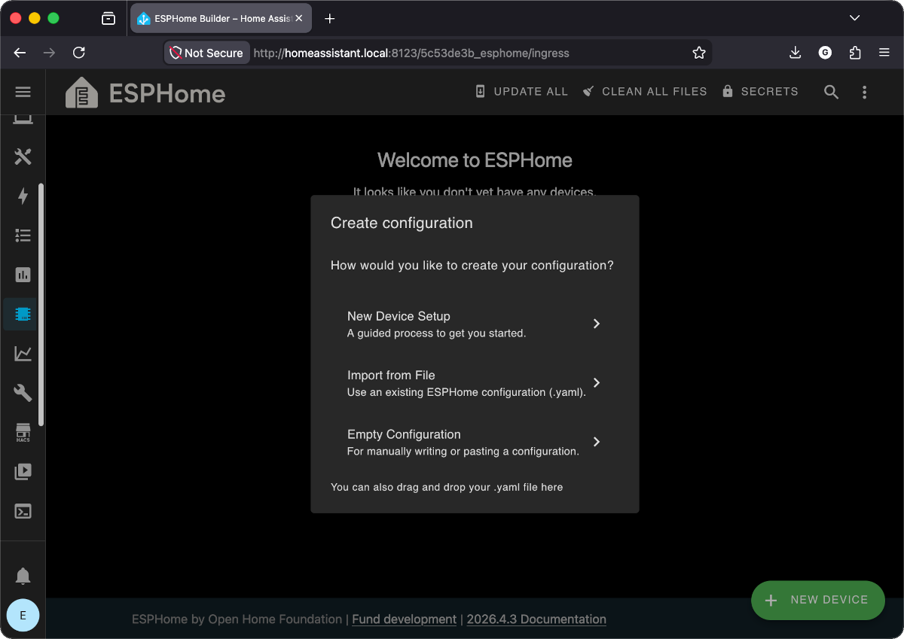Choose Empty Configuration option

(475, 442)
